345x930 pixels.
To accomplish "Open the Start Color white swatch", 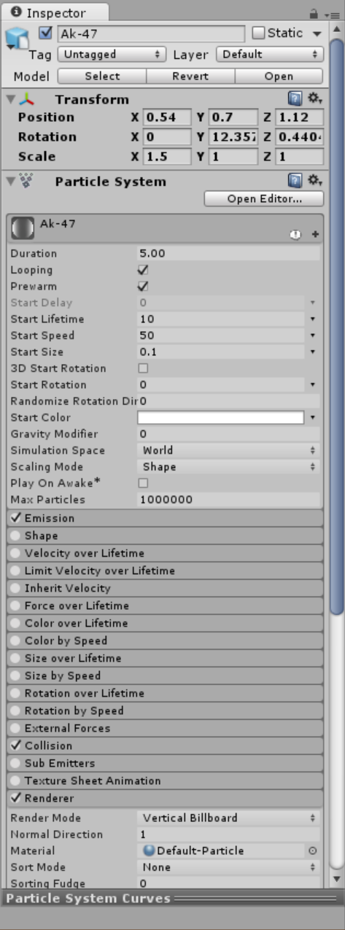I will click(x=220, y=417).
